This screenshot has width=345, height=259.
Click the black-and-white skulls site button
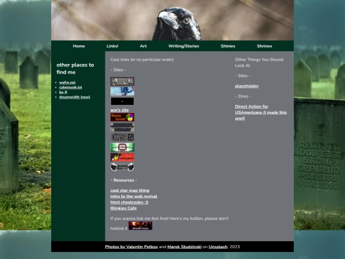(x=122, y=167)
